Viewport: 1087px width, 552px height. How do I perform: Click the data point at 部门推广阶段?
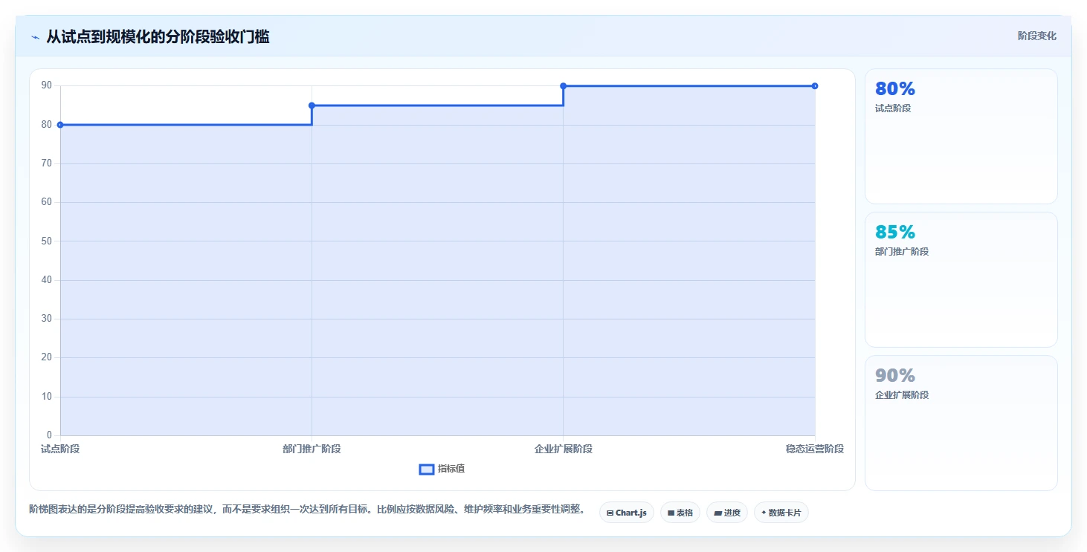point(312,105)
